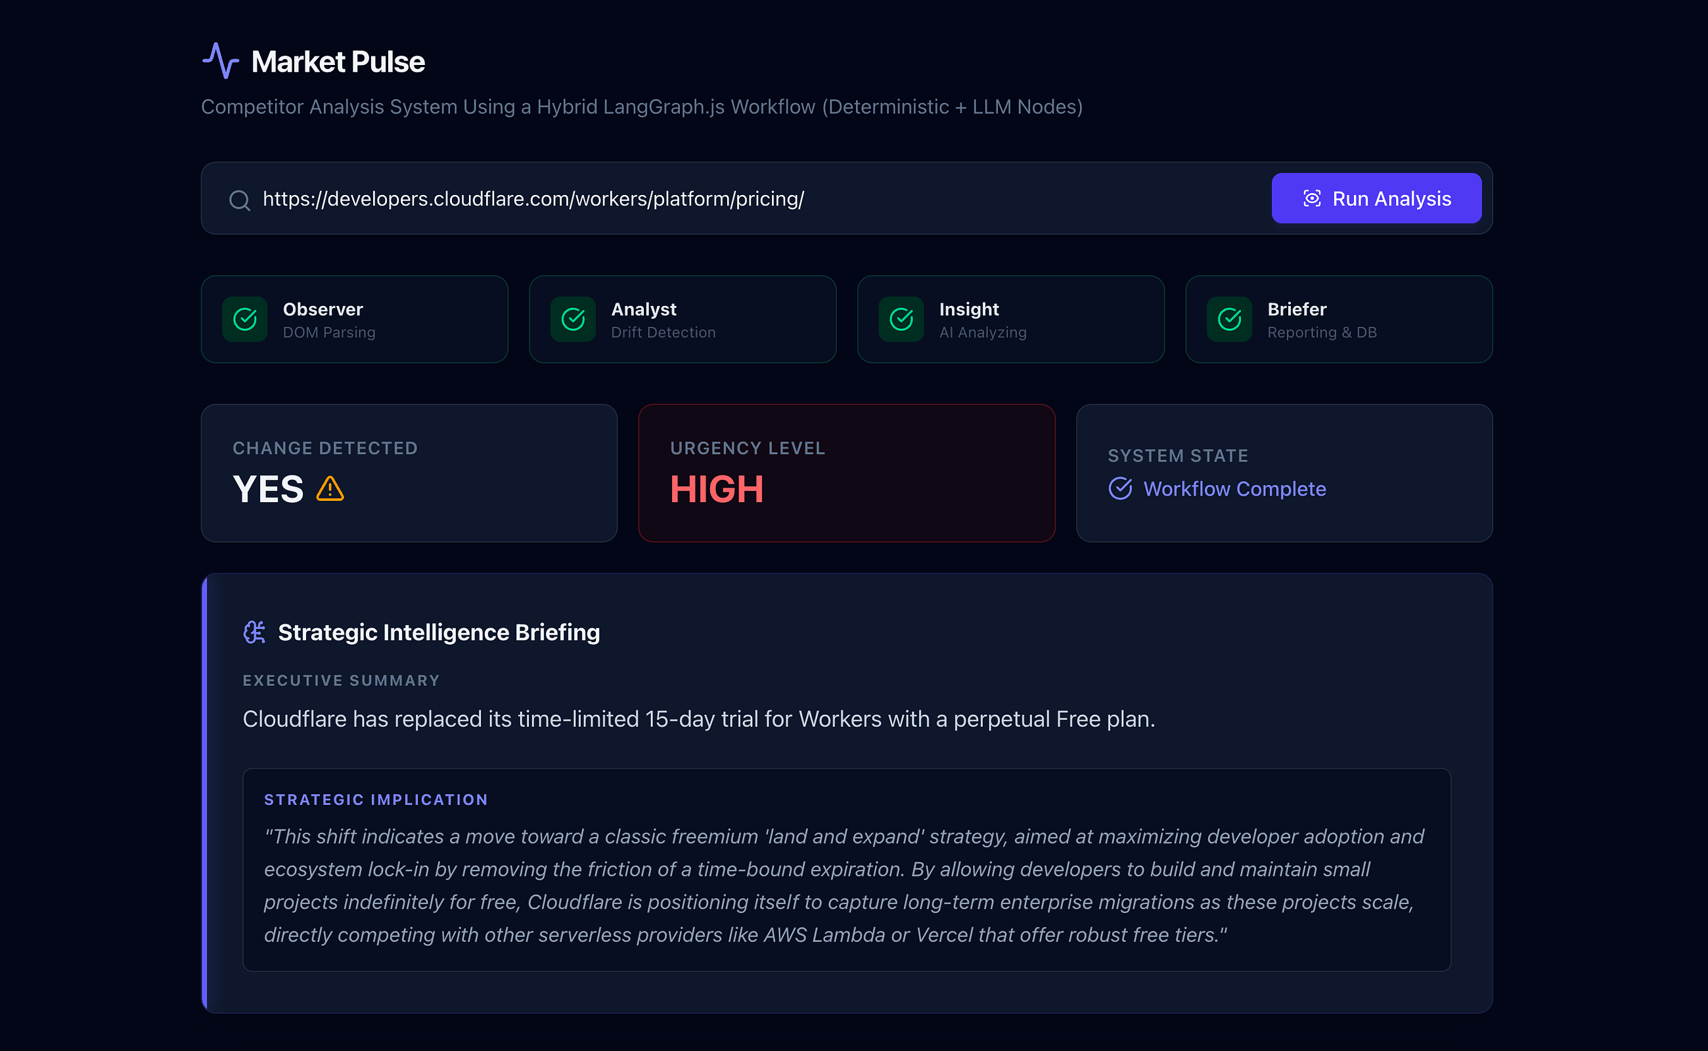Select the Briefer label text
The height and width of the screenshot is (1051, 1708).
coord(1297,309)
